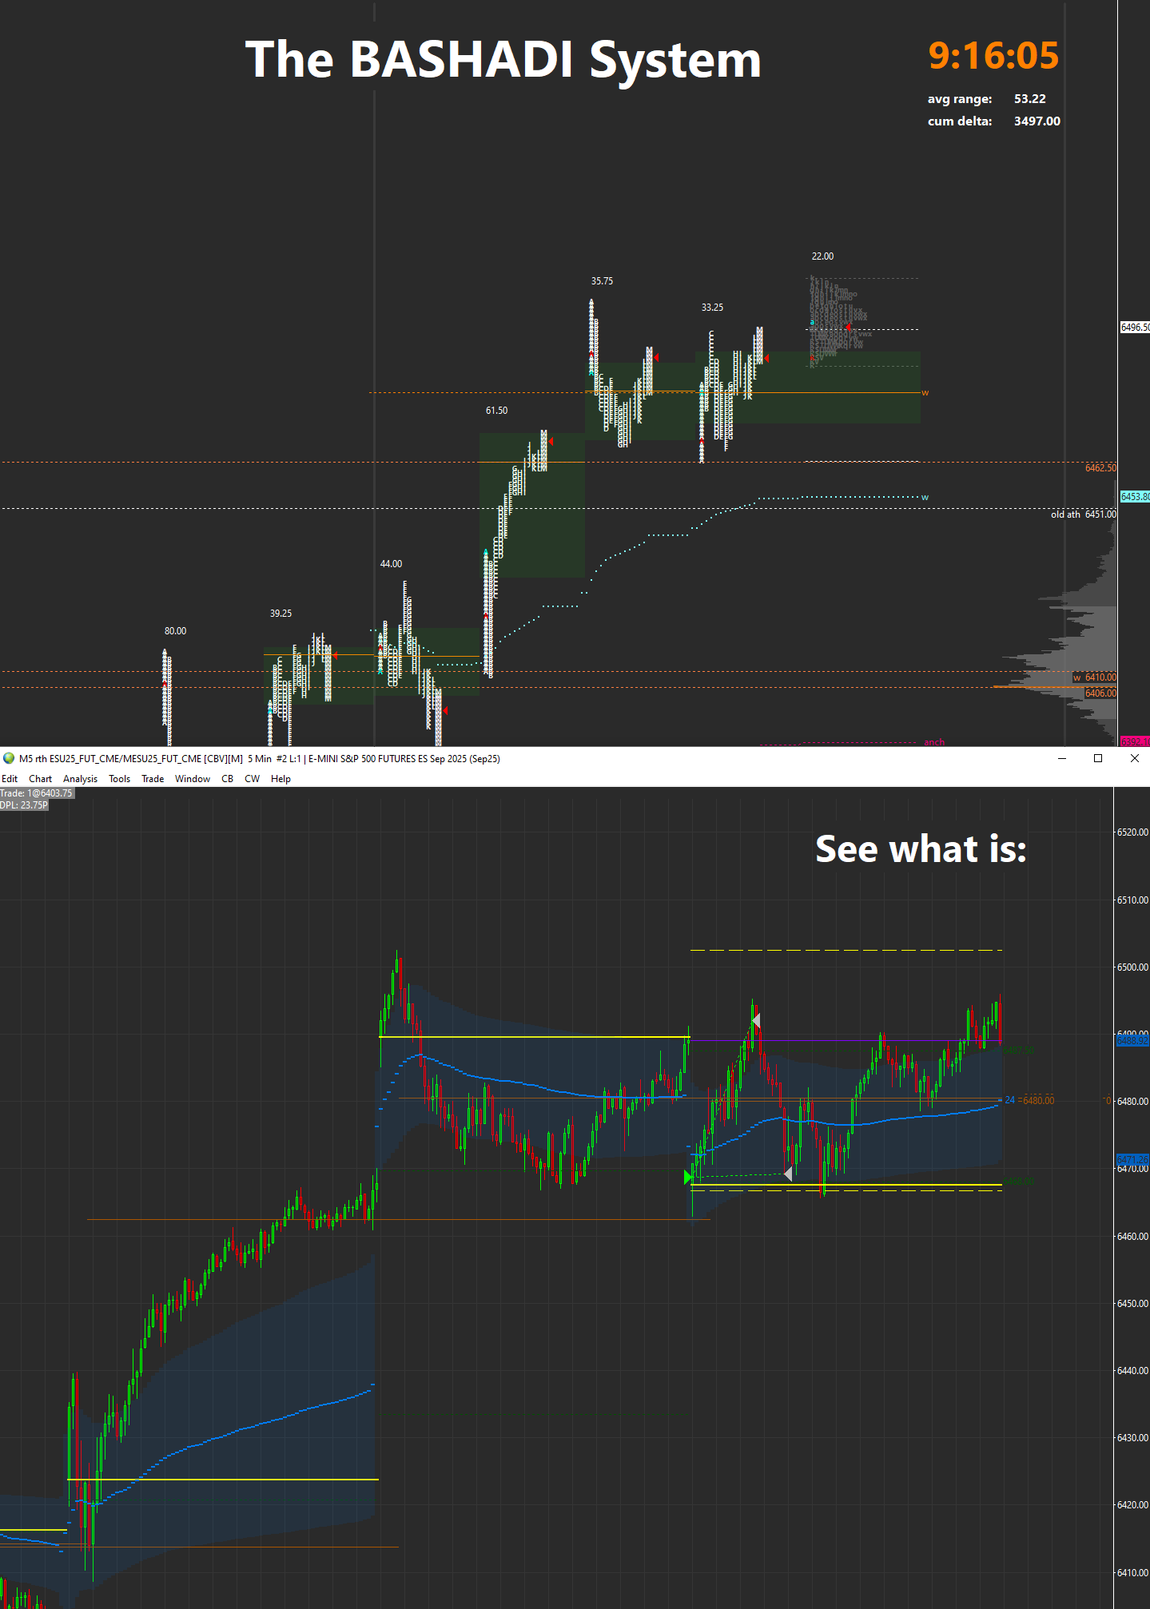Viewport: 1150px width, 1609px height.
Task: Click the green globe icon in the chart title bar
Action: point(9,758)
